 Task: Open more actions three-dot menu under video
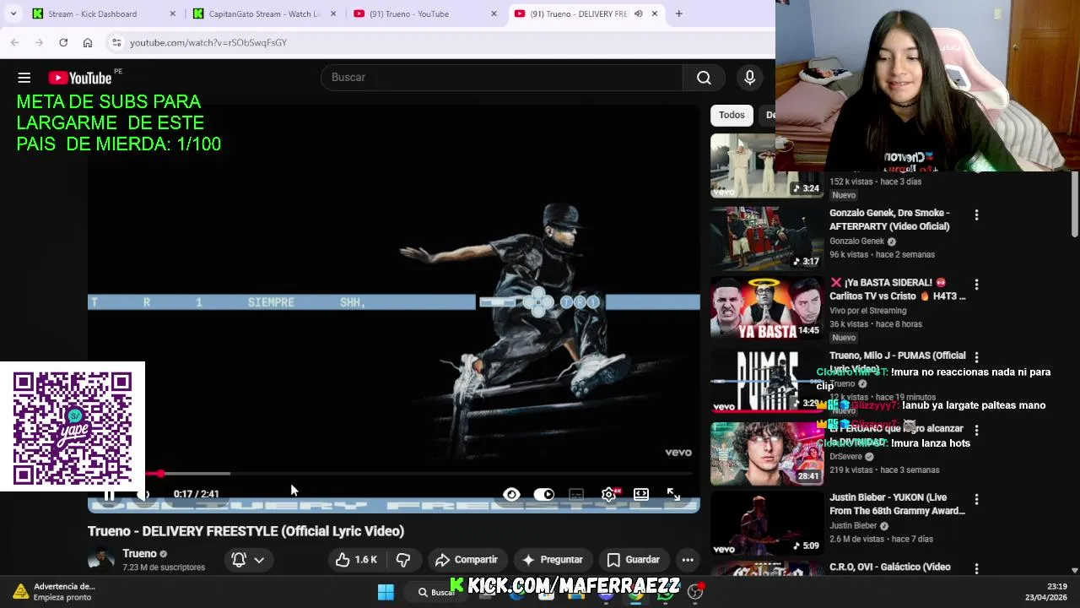tap(688, 559)
